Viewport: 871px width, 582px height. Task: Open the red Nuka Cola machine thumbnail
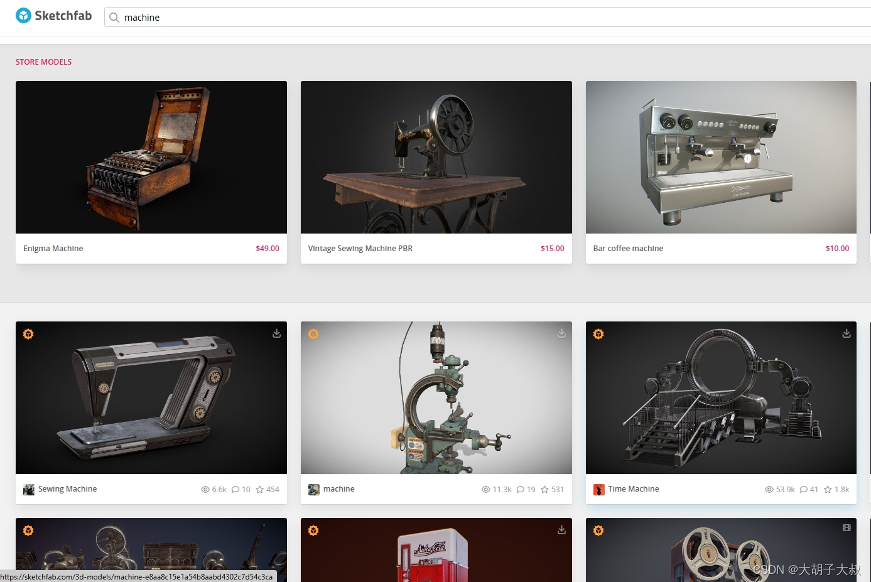pyautogui.click(x=436, y=550)
